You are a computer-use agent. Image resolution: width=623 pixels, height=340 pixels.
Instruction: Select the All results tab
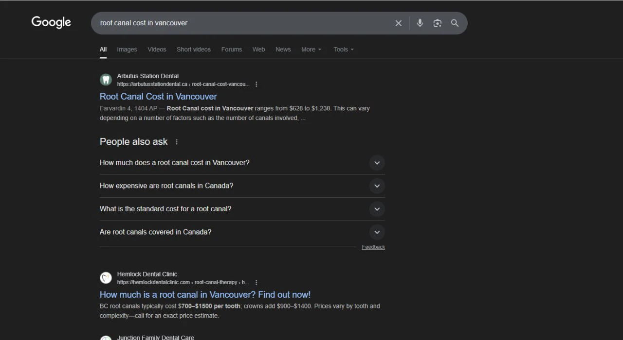[x=103, y=50]
